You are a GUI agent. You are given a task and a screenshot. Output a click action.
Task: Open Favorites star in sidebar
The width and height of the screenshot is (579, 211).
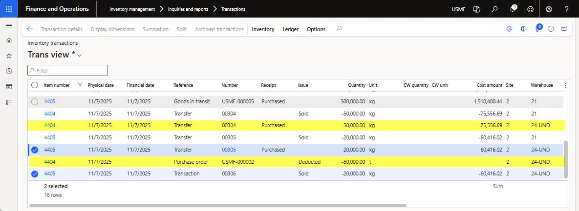(x=9, y=56)
